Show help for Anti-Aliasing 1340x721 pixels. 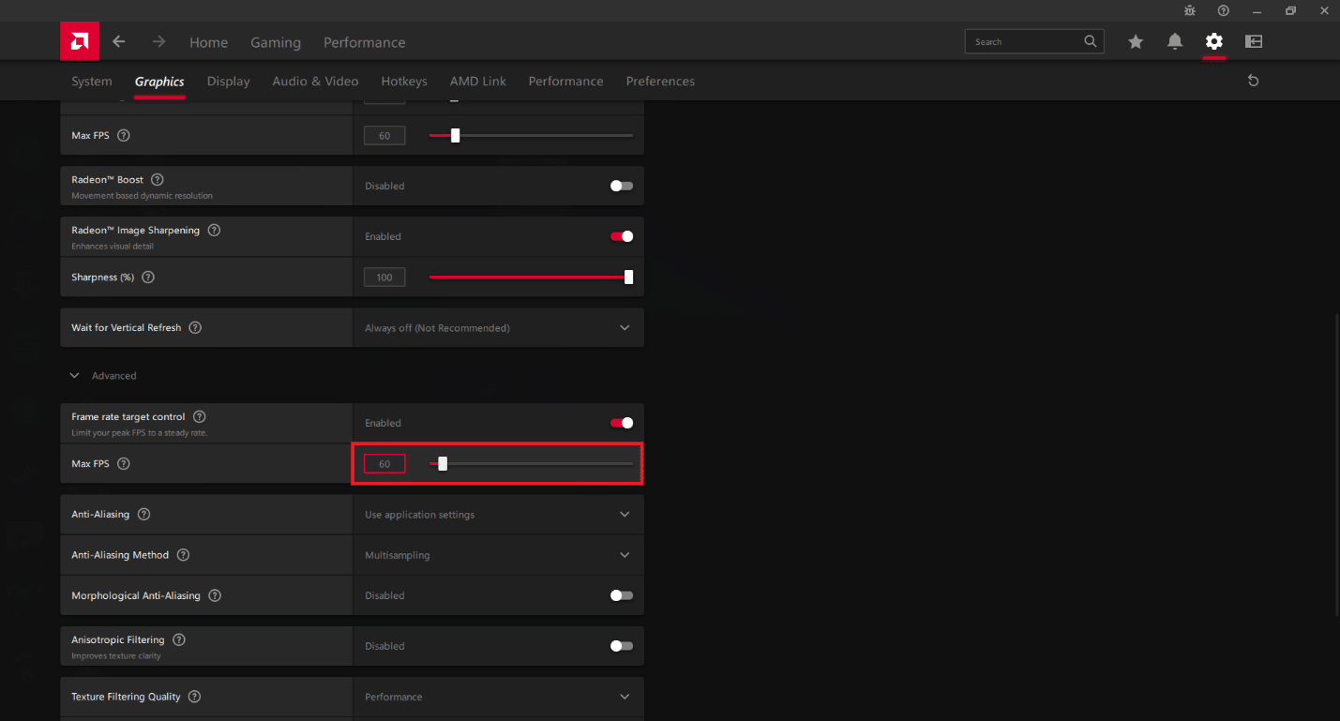click(143, 514)
